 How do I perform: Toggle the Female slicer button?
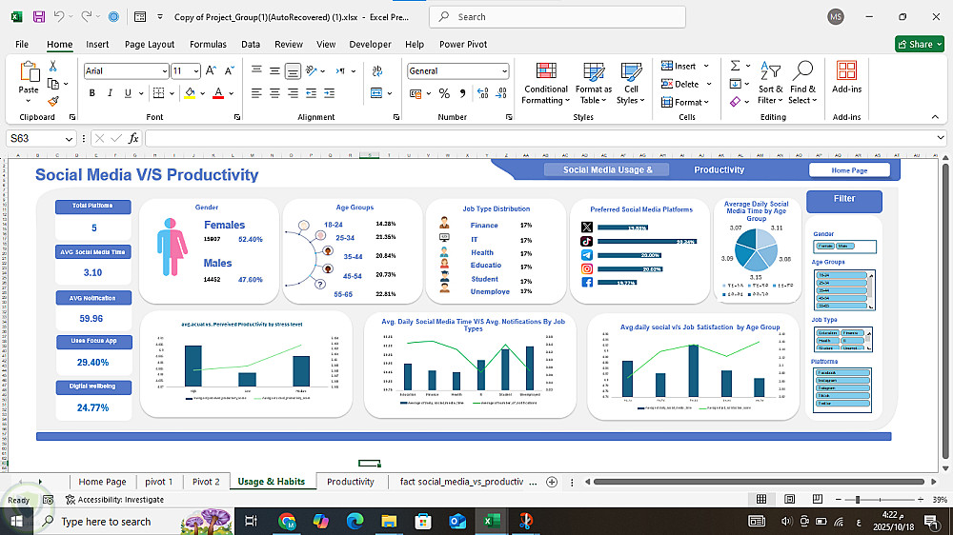[825, 246]
